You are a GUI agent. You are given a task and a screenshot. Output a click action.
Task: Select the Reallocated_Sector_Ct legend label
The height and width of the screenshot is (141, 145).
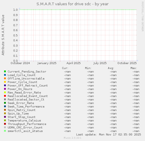pos(26,100)
